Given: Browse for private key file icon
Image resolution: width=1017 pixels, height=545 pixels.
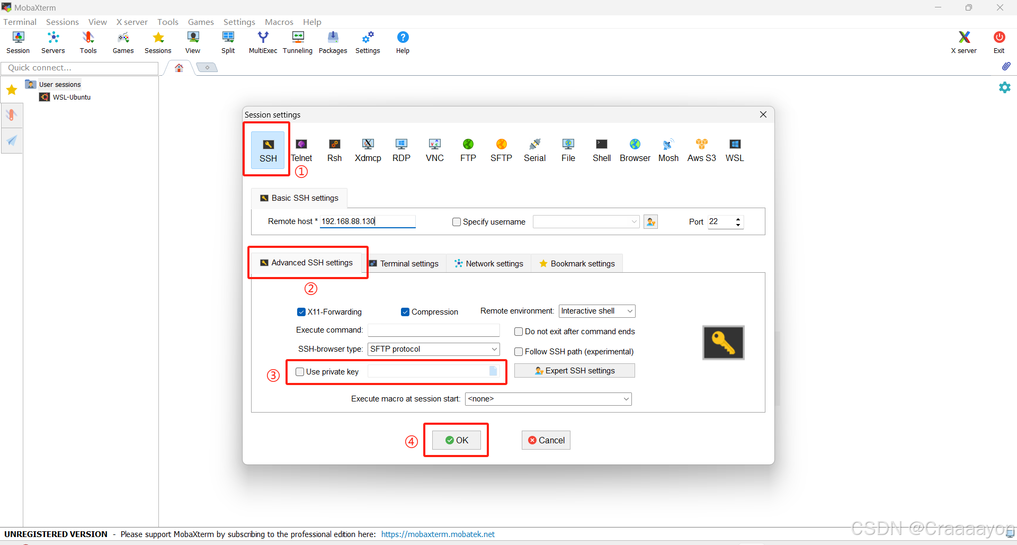Looking at the screenshot, I should pyautogui.click(x=493, y=371).
